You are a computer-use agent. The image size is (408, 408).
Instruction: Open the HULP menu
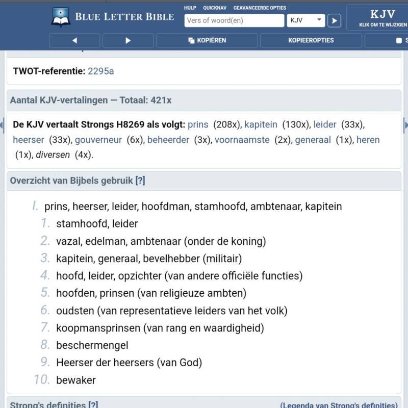tap(190, 8)
